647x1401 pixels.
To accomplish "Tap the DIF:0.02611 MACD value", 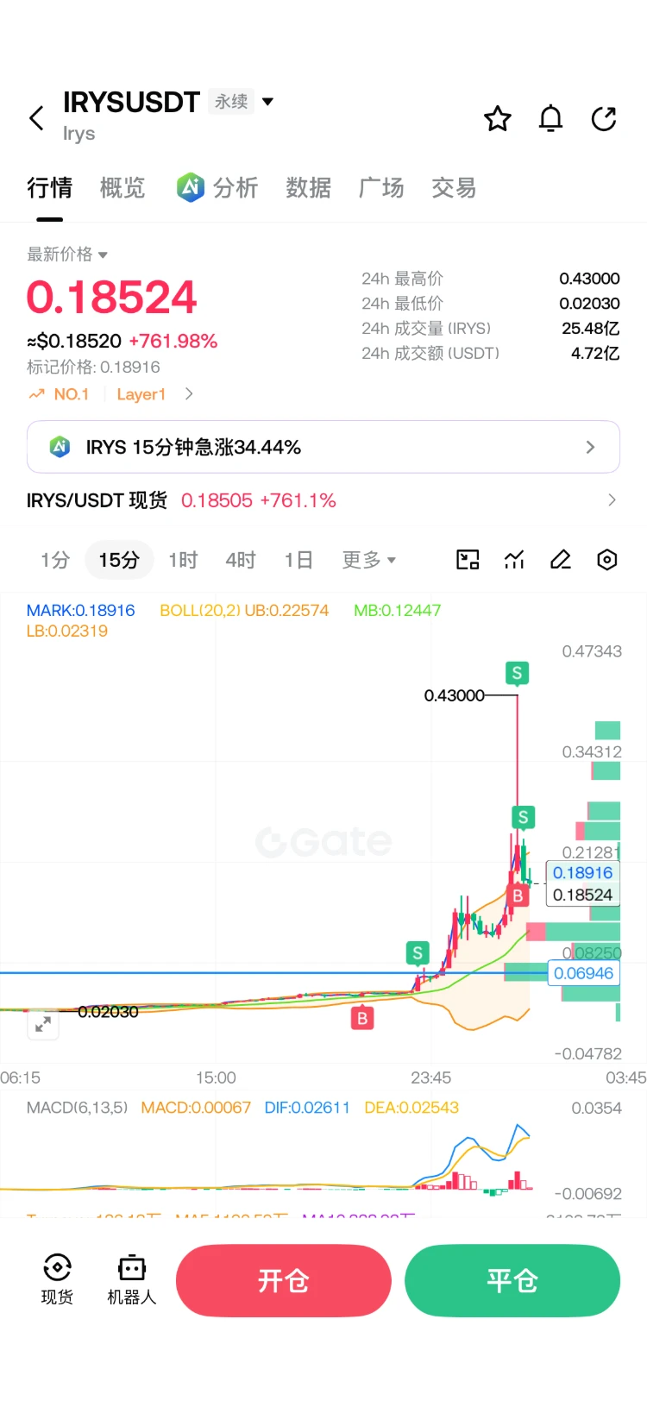I will point(307,1107).
